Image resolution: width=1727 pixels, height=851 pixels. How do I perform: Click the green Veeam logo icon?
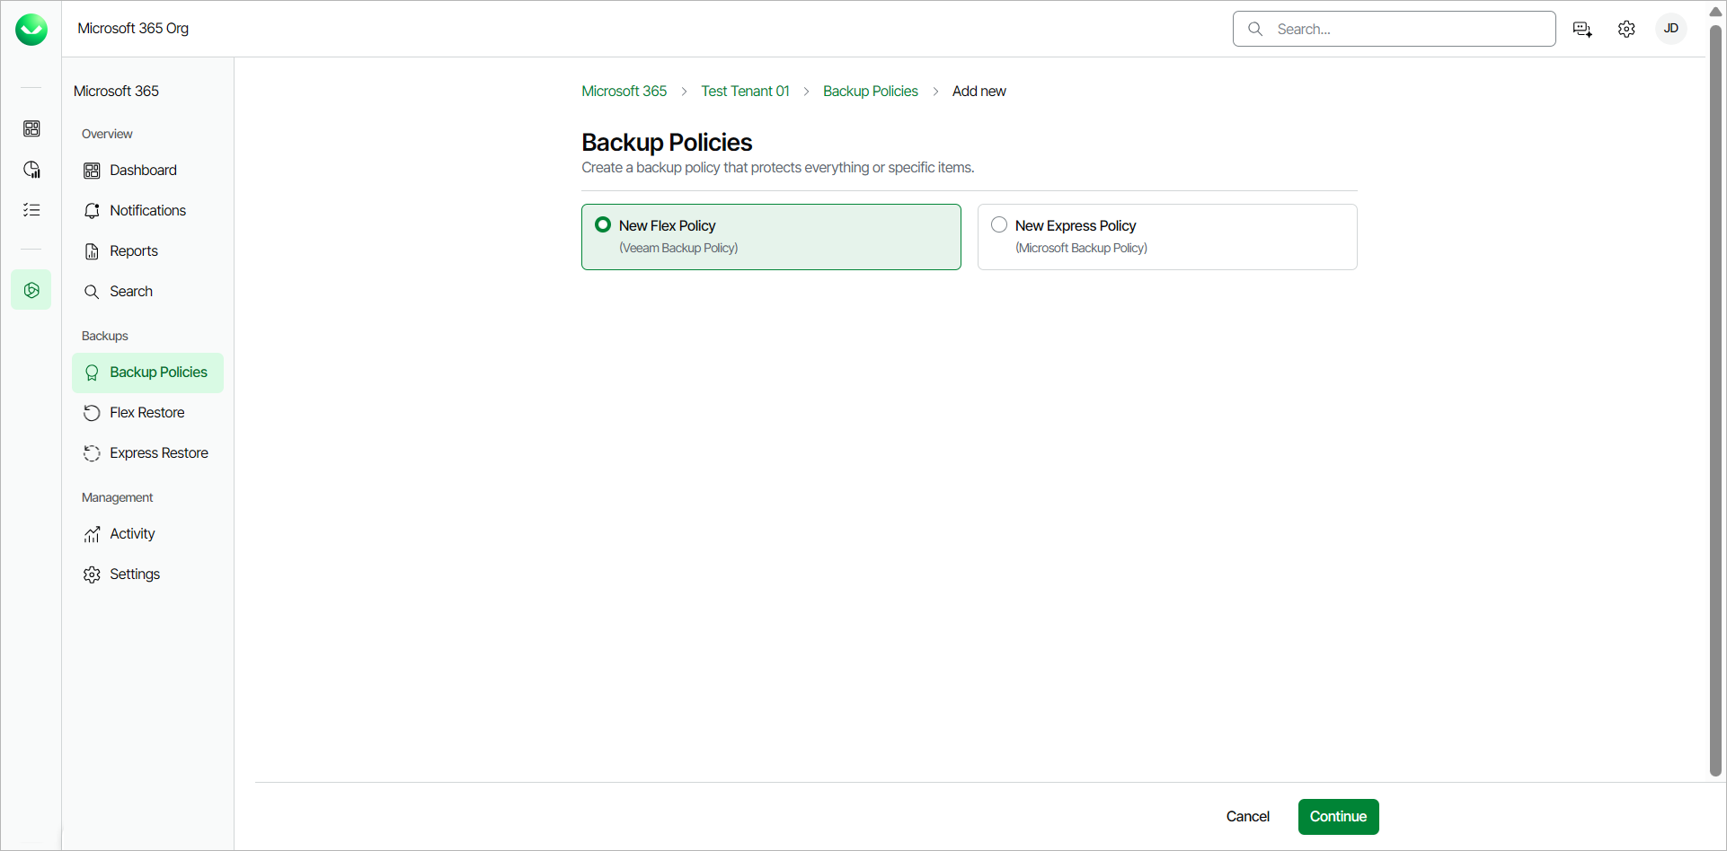tap(31, 30)
